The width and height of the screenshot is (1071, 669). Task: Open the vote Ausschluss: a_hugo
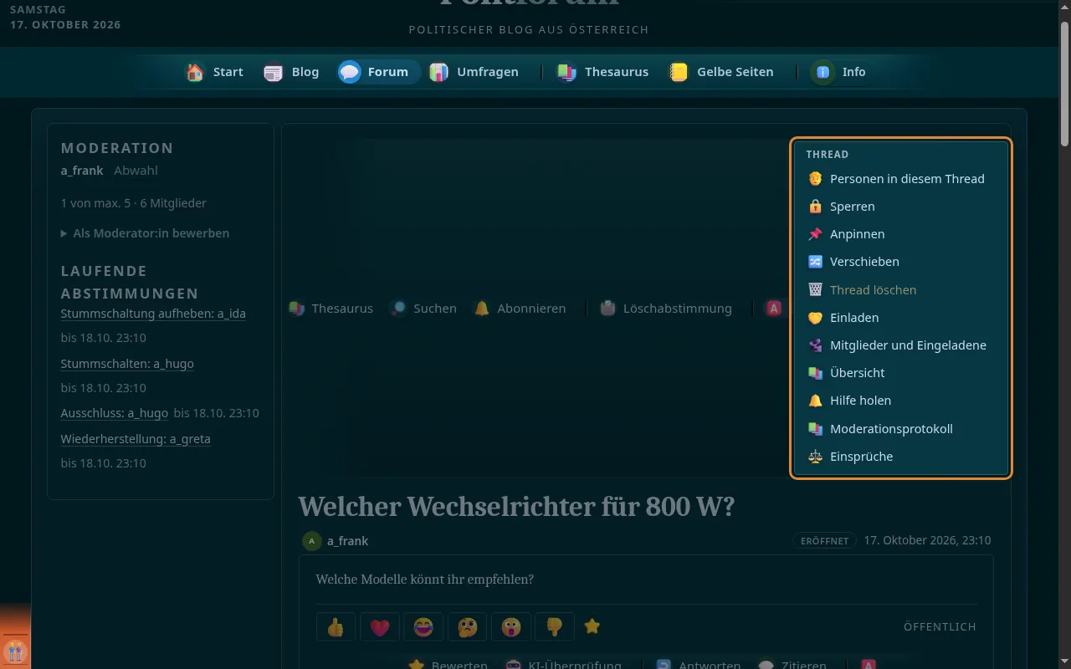point(115,413)
